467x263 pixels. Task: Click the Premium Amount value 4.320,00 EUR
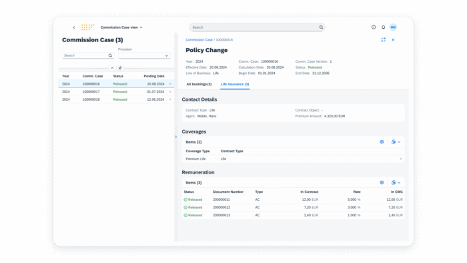[x=334, y=116]
